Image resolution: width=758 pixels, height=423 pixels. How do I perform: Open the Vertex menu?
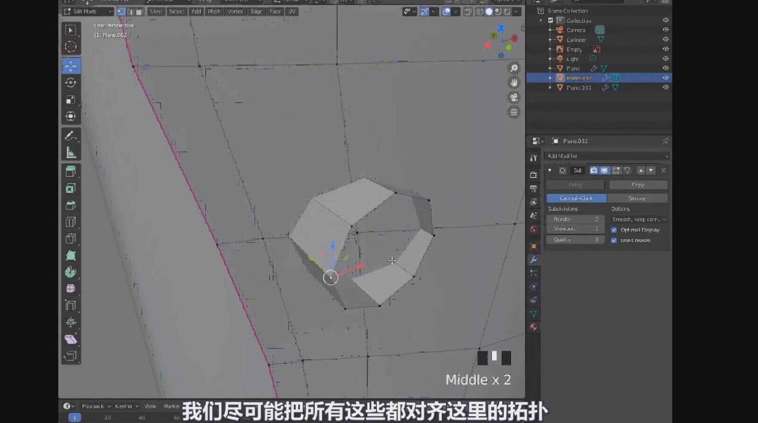click(x=235, y=12)
